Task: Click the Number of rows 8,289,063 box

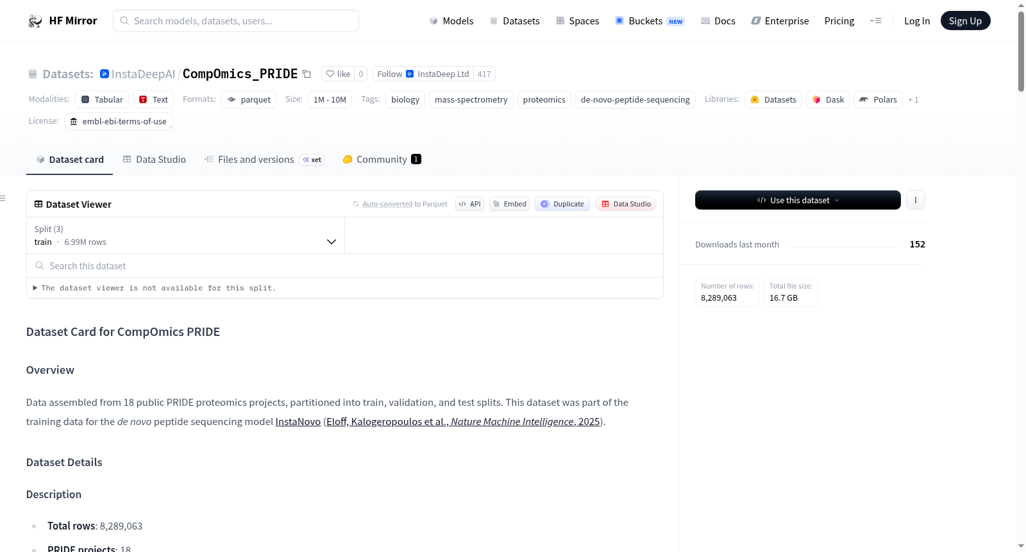Action: (727, 292)
